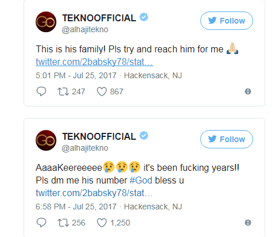This screenshot has width=275, height=237.
Task: Open the 5:01 PM - Jul 25, 2017 timestamp
Action: coord(76,75)
